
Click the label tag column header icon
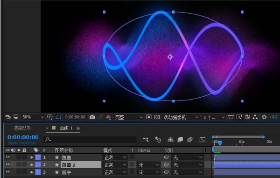point(36,150)
